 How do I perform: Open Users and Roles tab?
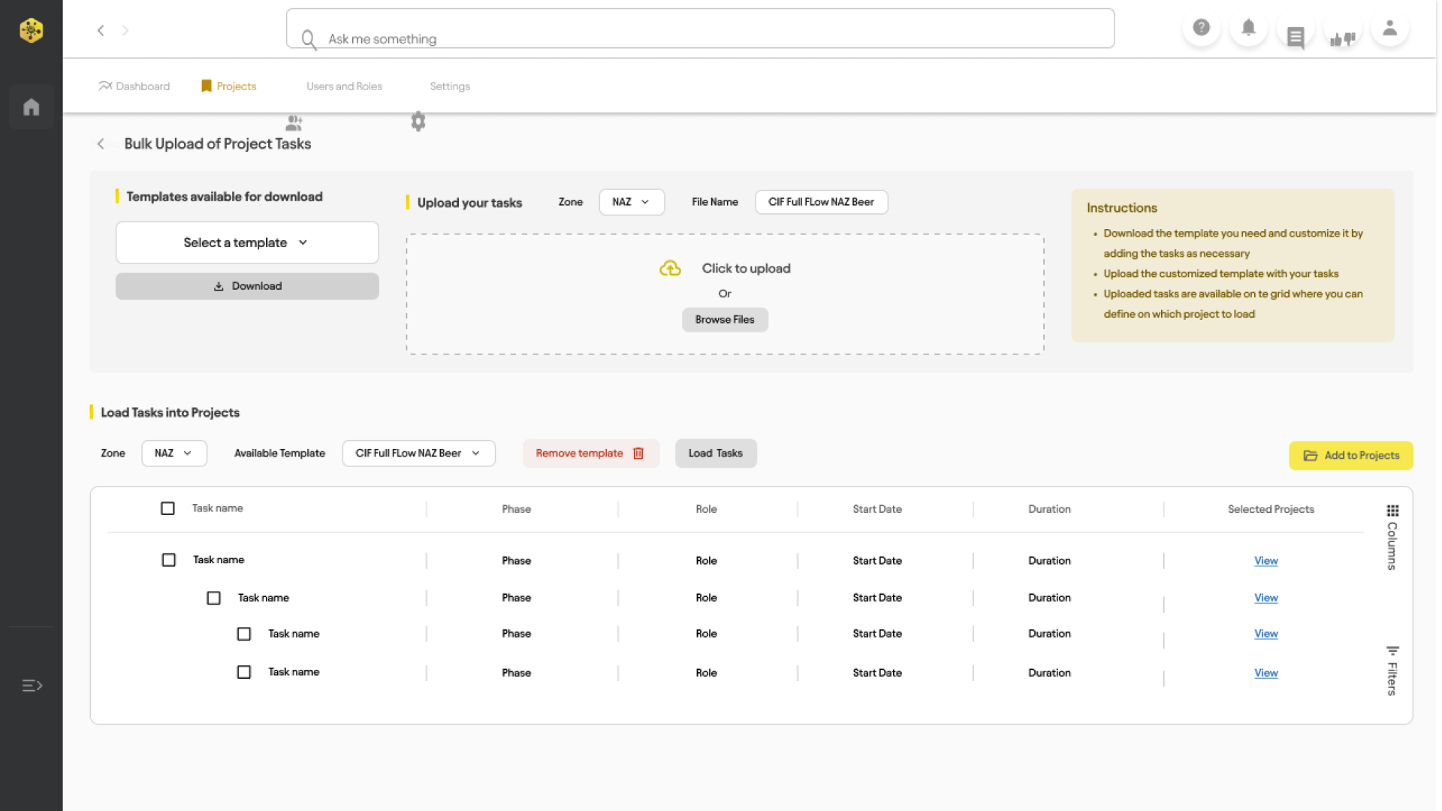[x=344, y=86]
